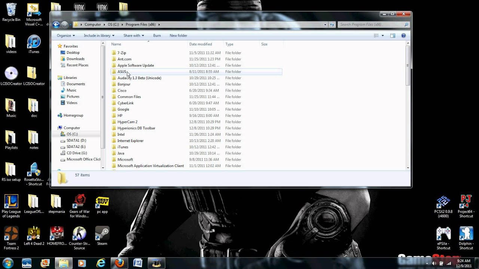
Task: Click the Computer breadcrumb in address bar
Action: point(92,25)
